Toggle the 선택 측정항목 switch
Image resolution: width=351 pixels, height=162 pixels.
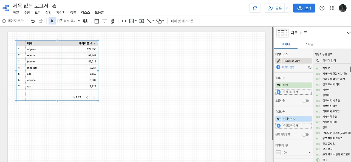tap(305, 134)
